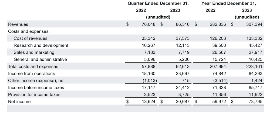Click the Provision for income taxes label
This screenshot has height=113, width=270.
coord(34,94)
